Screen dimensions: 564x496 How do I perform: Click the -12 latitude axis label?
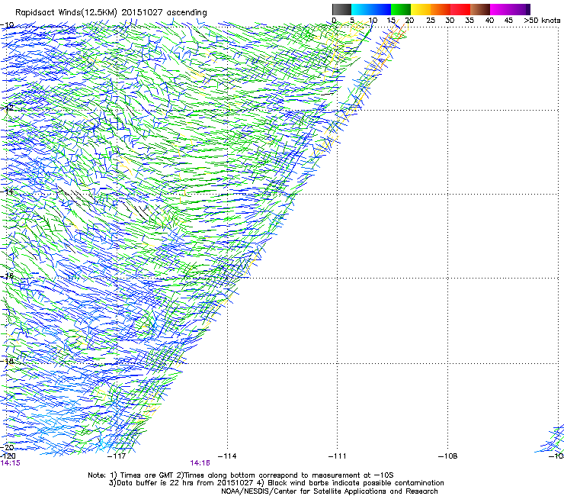click(x=7, y=108)
